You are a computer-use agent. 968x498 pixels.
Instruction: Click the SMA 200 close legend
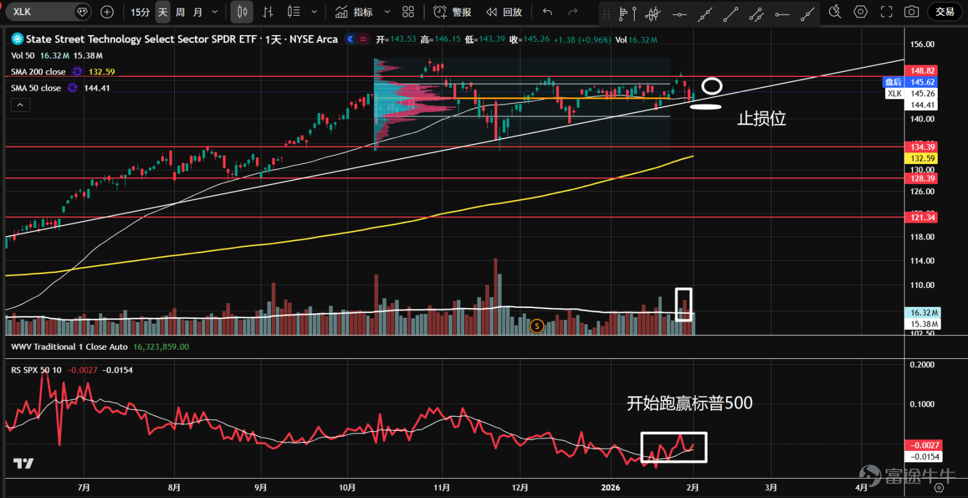pyautogui.click(x=38, y=72)
